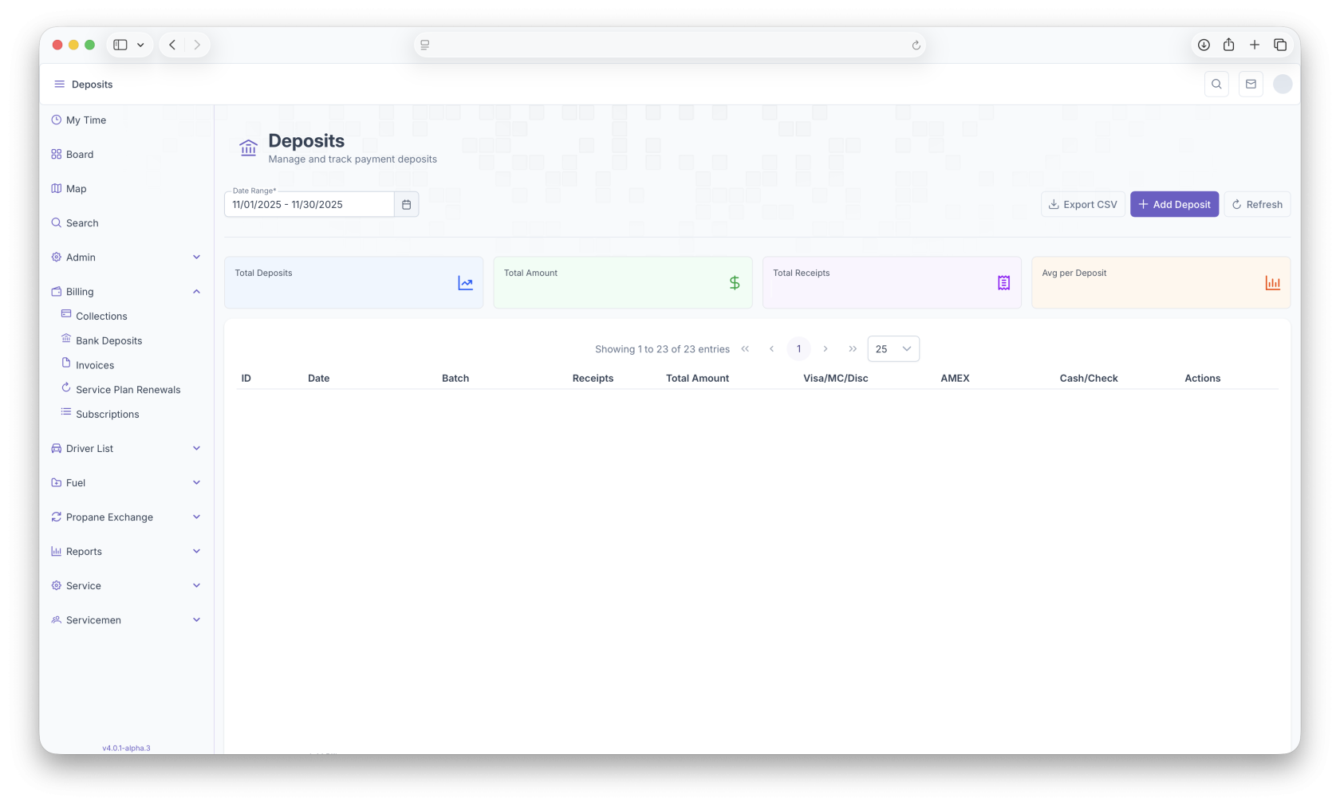
Task: Expand the Propane Exchange section
Action: coord(196,517)
